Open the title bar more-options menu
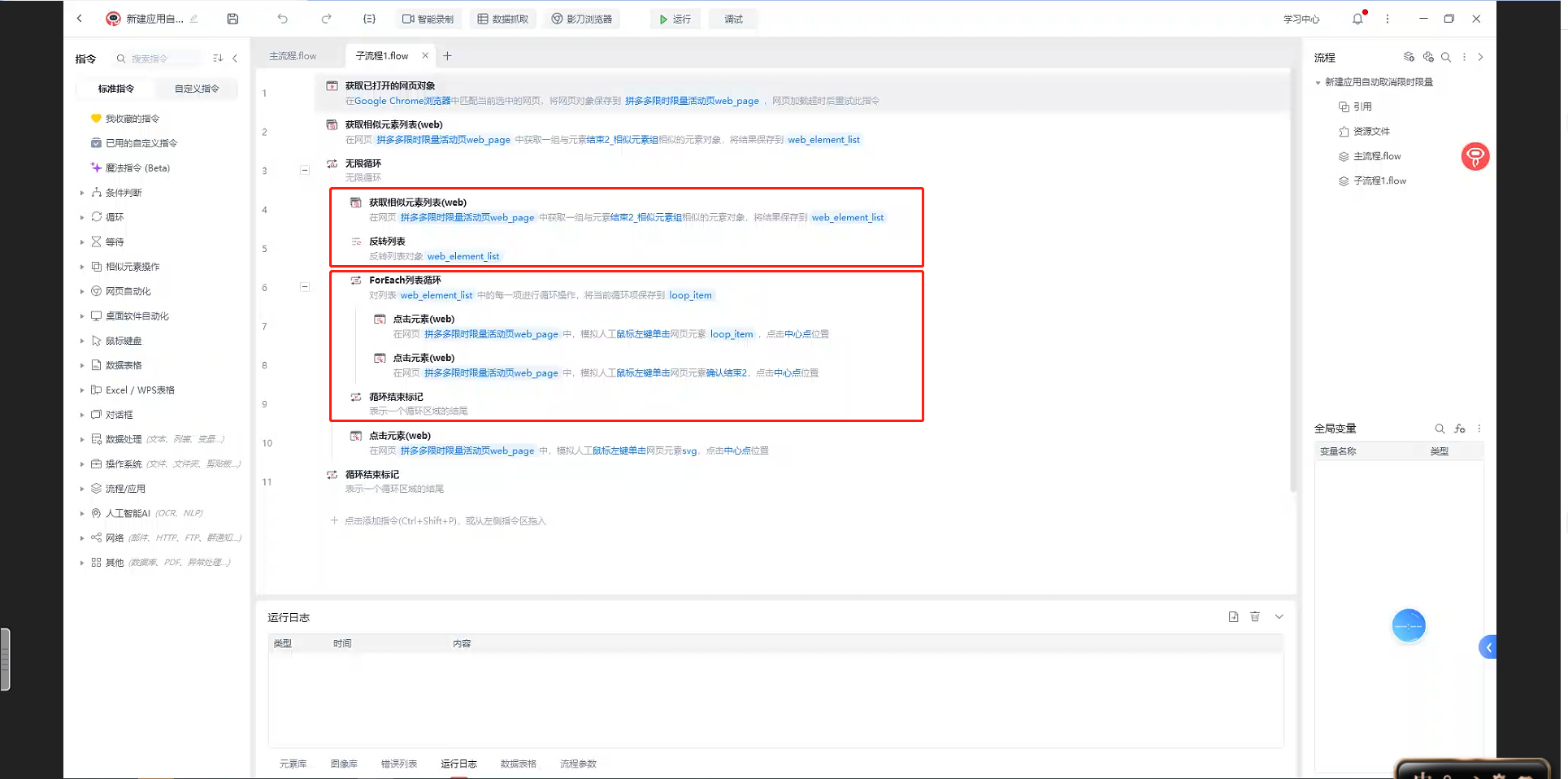Image resolution: width=1568 pixels, height=779 pixels. (x=1388, y=19)
